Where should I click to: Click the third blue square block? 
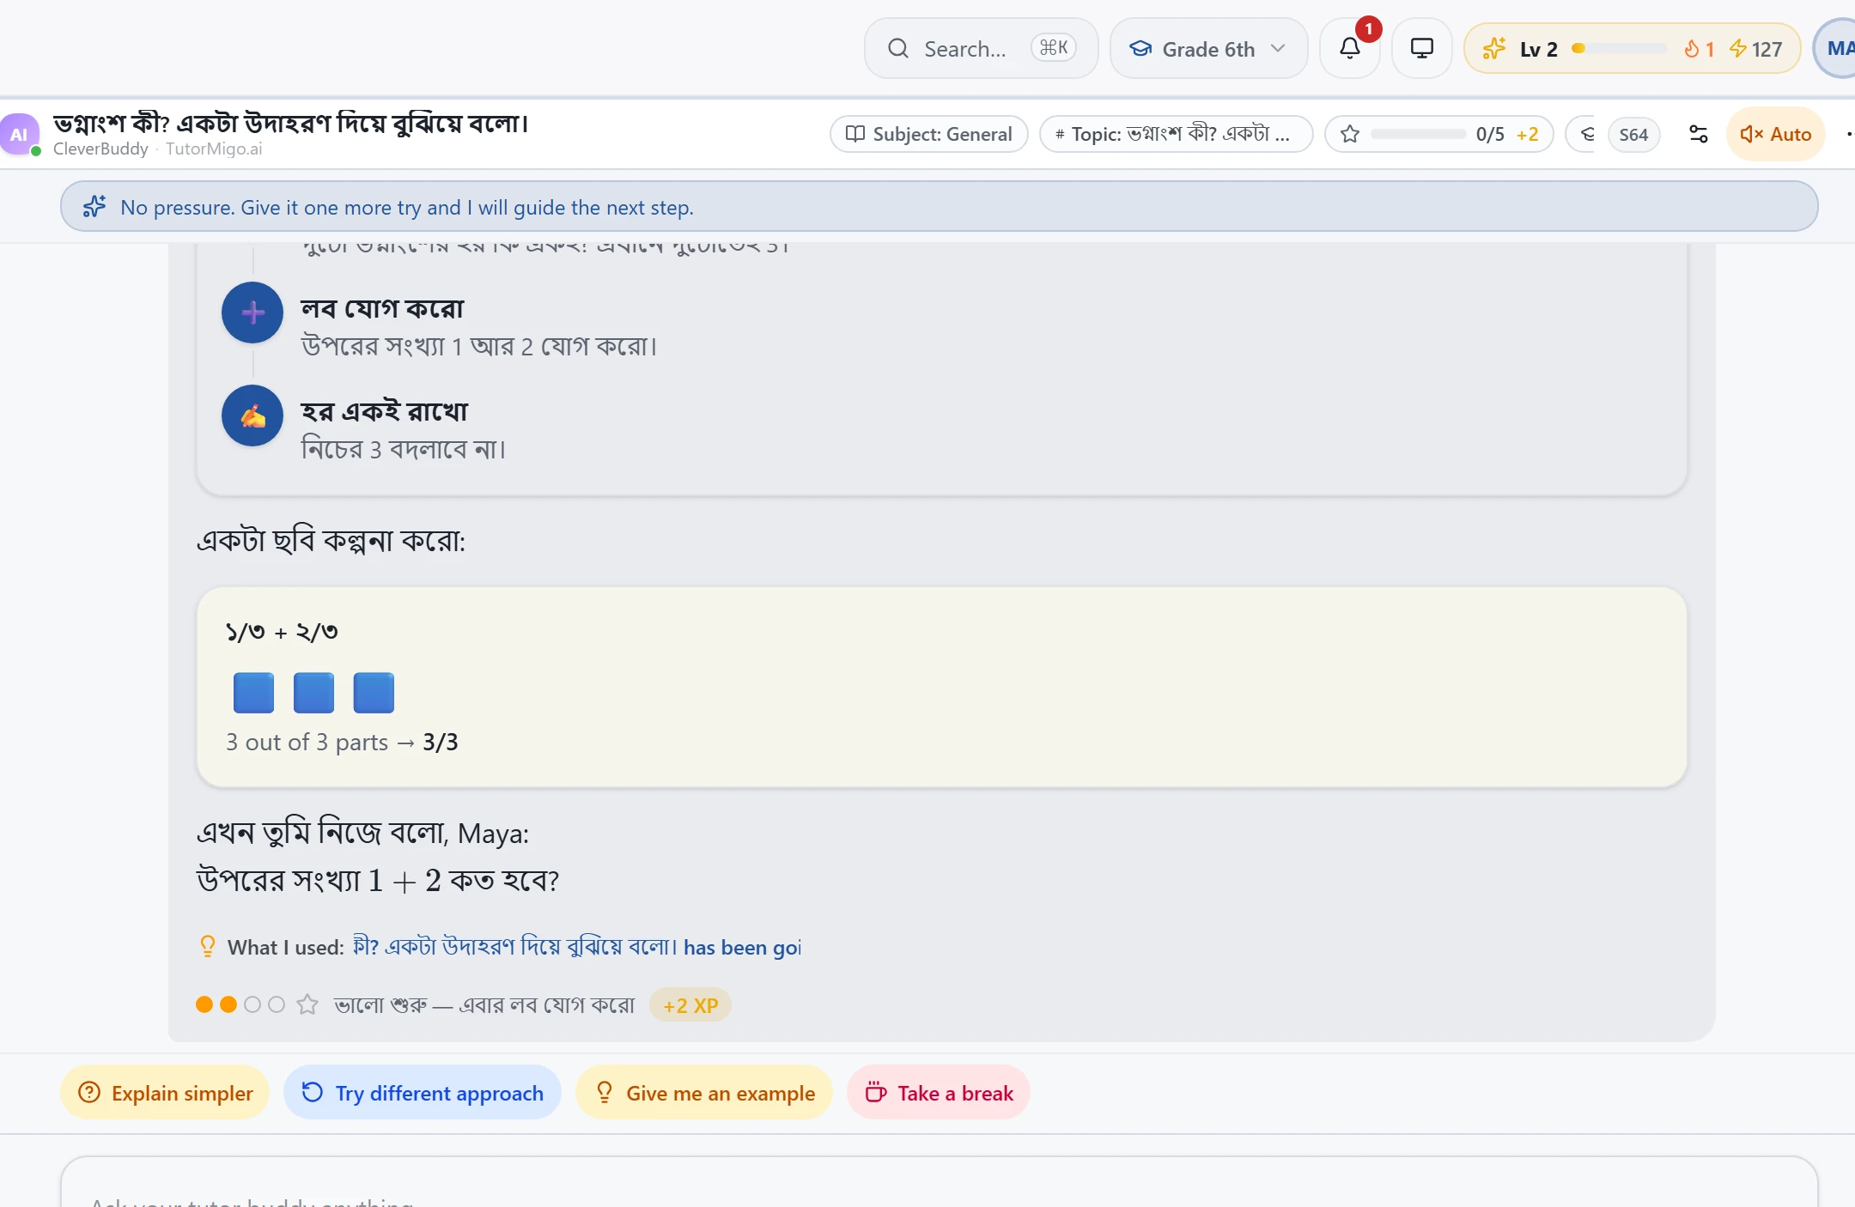pyautogui.click(x=374, y=693)
